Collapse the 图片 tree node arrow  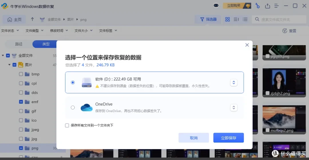(9, 65)
